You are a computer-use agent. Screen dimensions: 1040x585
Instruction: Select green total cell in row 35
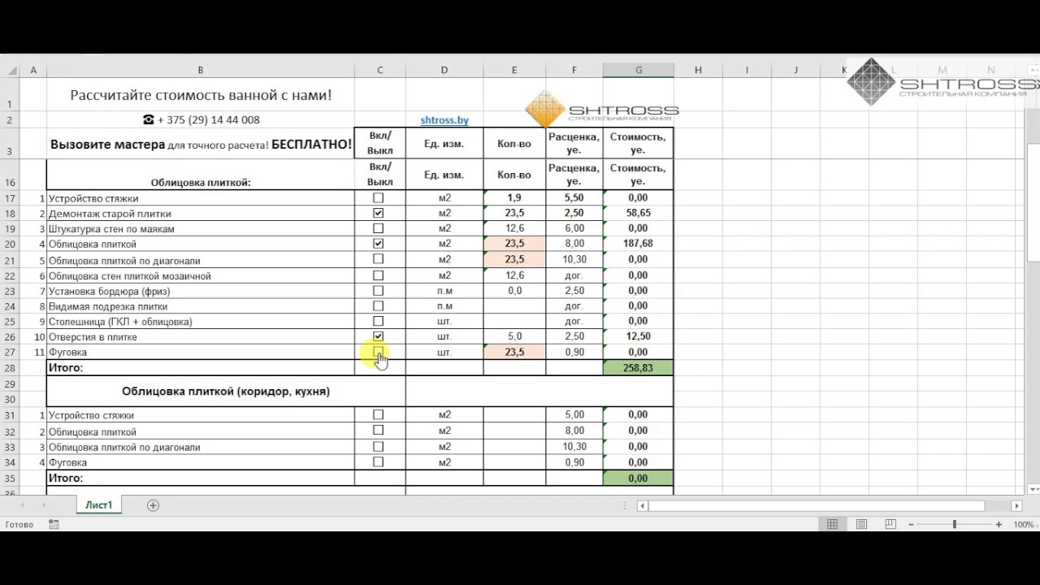point(639,479)
